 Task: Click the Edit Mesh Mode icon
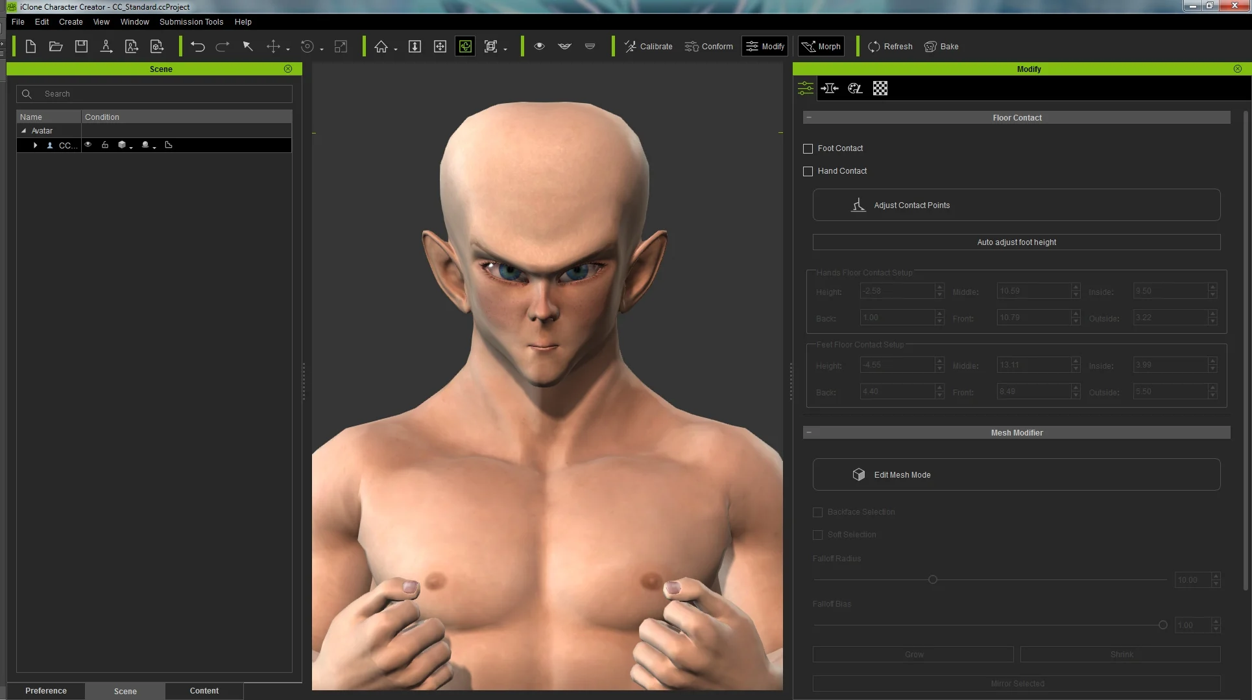tap(859, 474)
